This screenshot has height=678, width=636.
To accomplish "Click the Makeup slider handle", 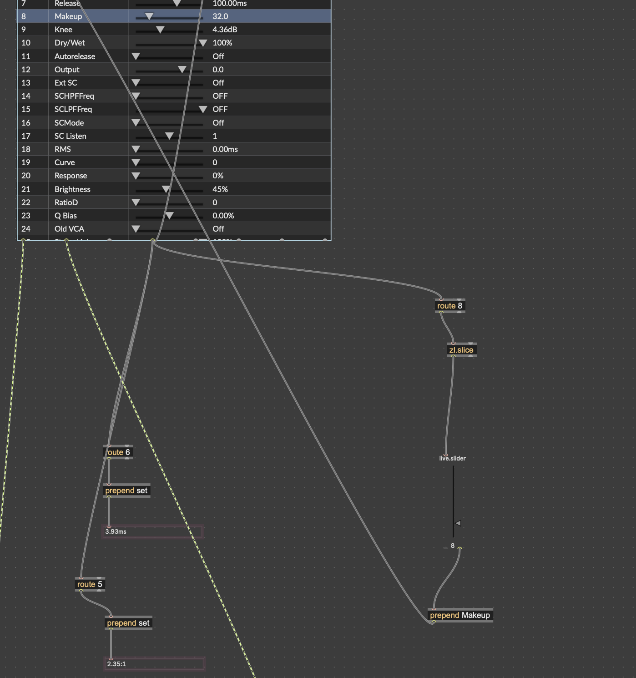I will pos(149,16).
